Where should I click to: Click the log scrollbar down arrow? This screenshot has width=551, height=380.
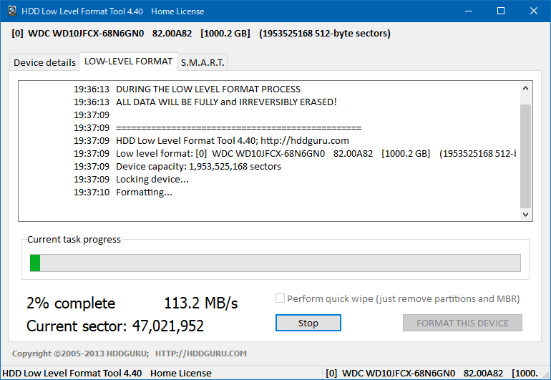(525, 214)
